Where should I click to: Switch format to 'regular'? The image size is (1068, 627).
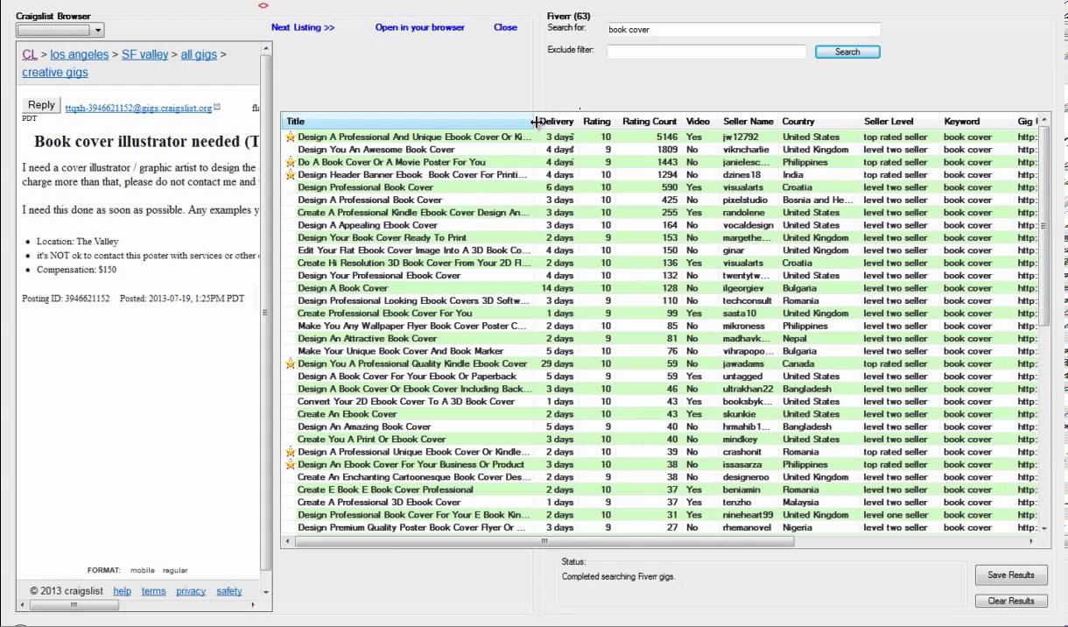click(x=175, y=570)
